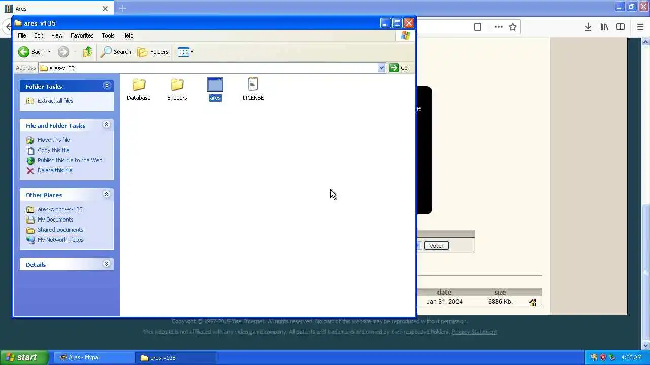This screenshot has height=365, width=650.
Task: Toggle the Folders pane
Action: pos(153,52)
